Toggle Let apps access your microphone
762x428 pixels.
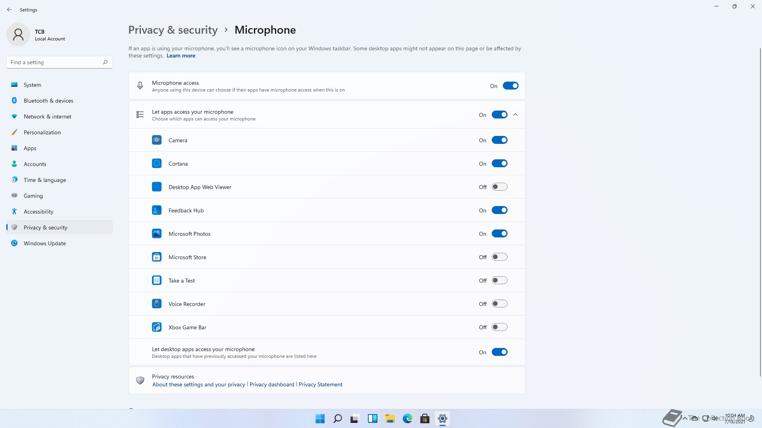pyautogui.click(x=500, y=115)
